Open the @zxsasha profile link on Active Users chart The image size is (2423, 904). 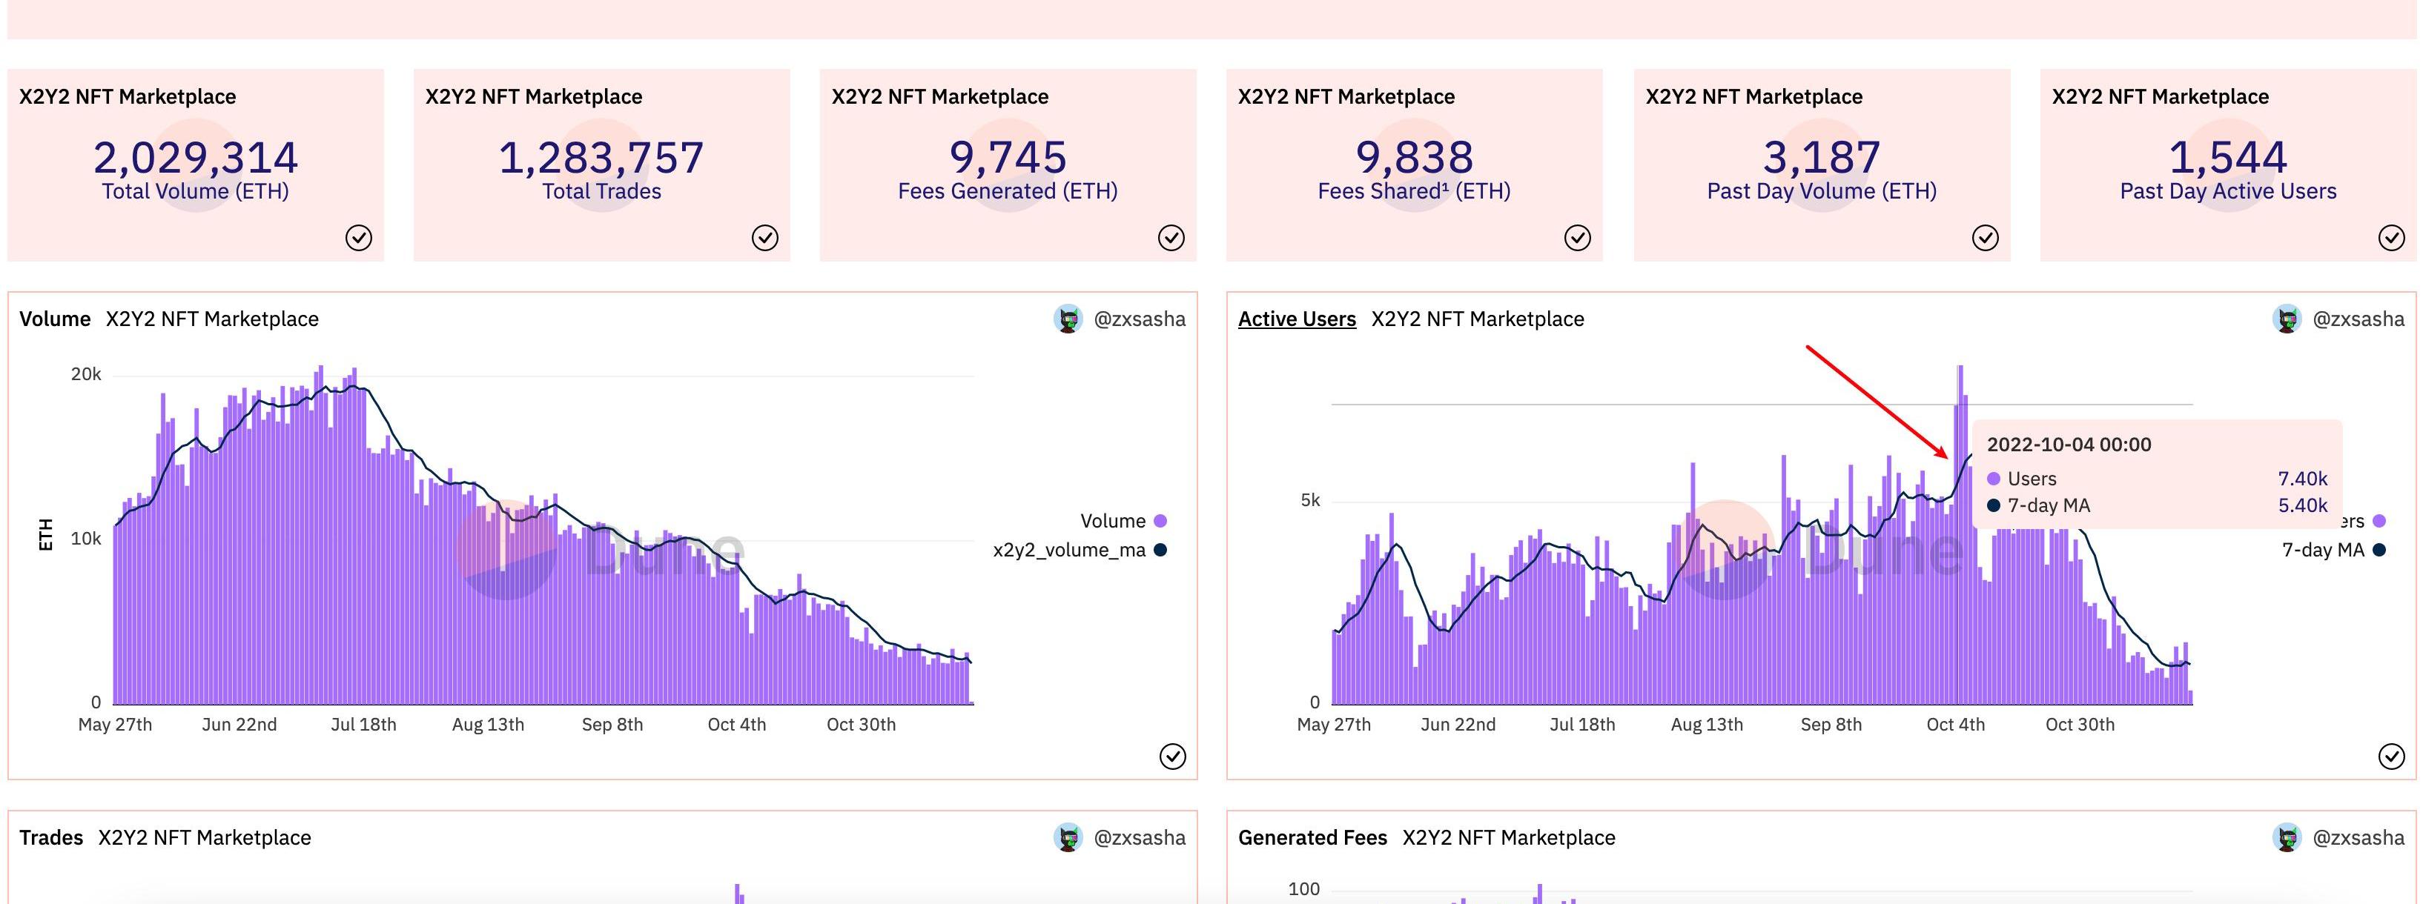2358,319
